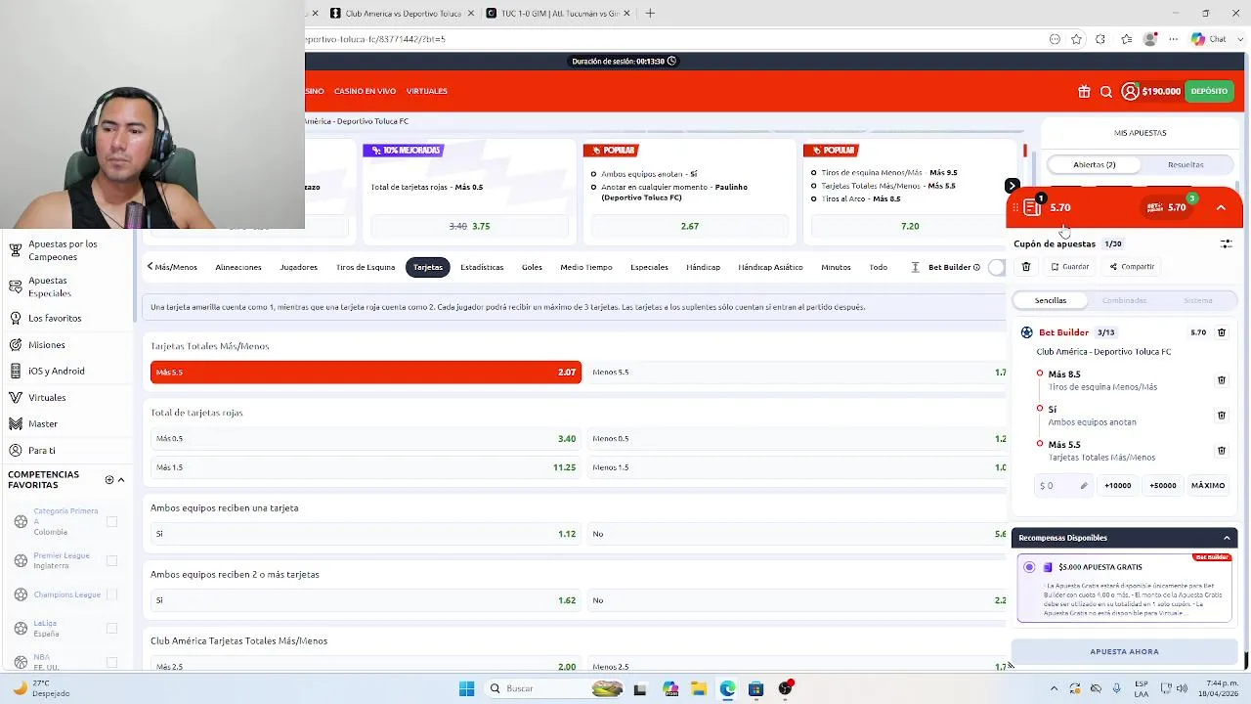Select Más 2.5 Club América cards at 2.00
The height and width of the screenshot is (704, 1251).
(366, 666)
